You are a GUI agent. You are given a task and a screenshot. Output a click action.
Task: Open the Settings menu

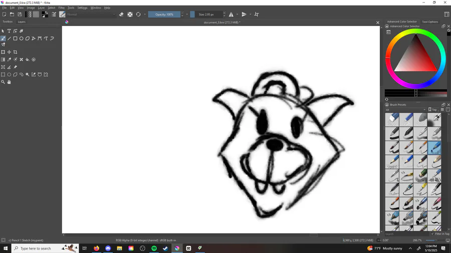tap(82, 7)
